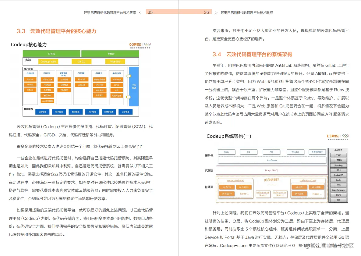Click the Codeup系统架构(一) diagram title

coord(228,136)
